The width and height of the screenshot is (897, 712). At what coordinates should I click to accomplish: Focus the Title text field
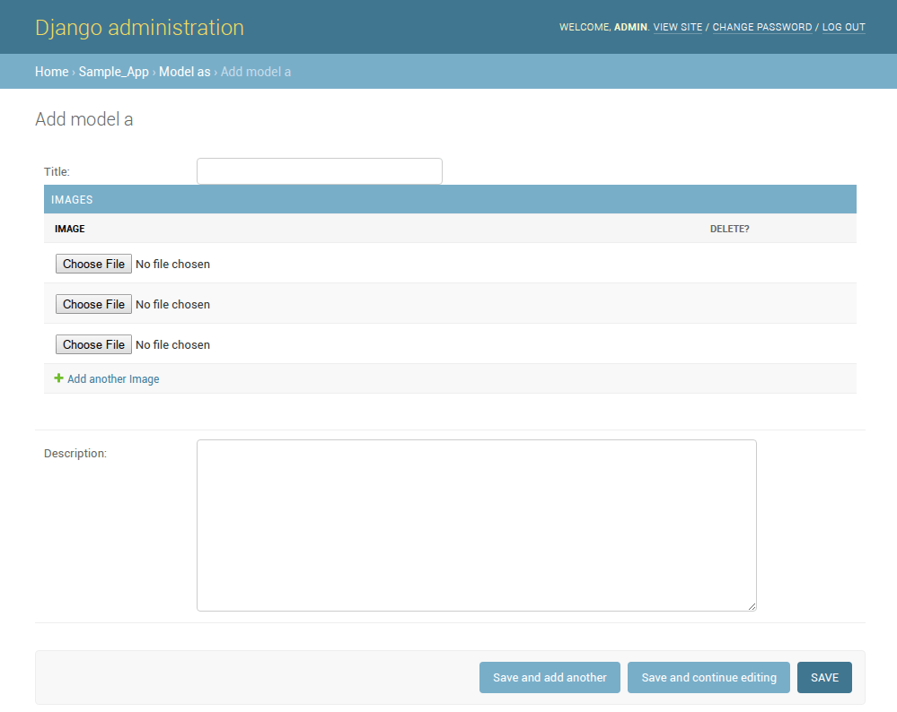[319, 171]
